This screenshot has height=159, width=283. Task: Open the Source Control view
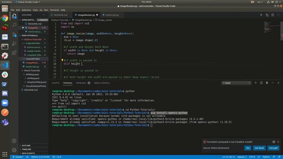pos(14,34)
